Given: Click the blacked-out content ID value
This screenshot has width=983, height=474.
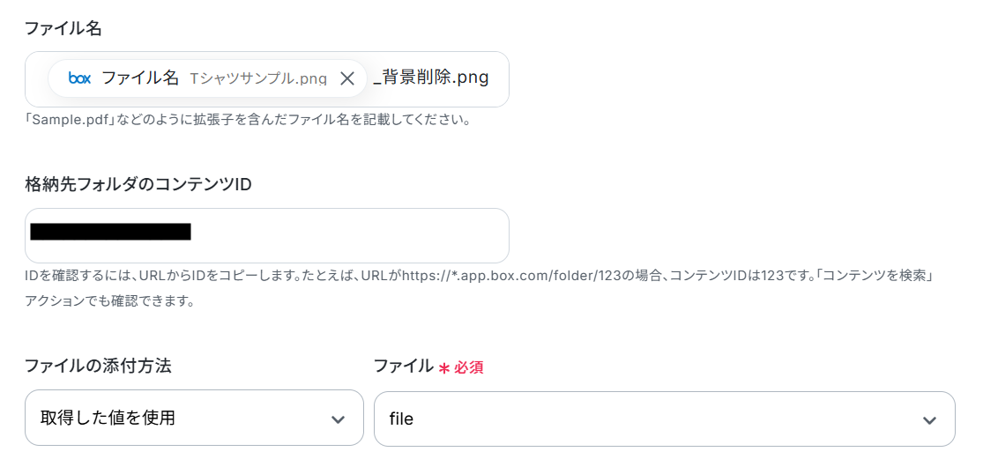Looking at the screenshot, I should (x=110, y=233).
